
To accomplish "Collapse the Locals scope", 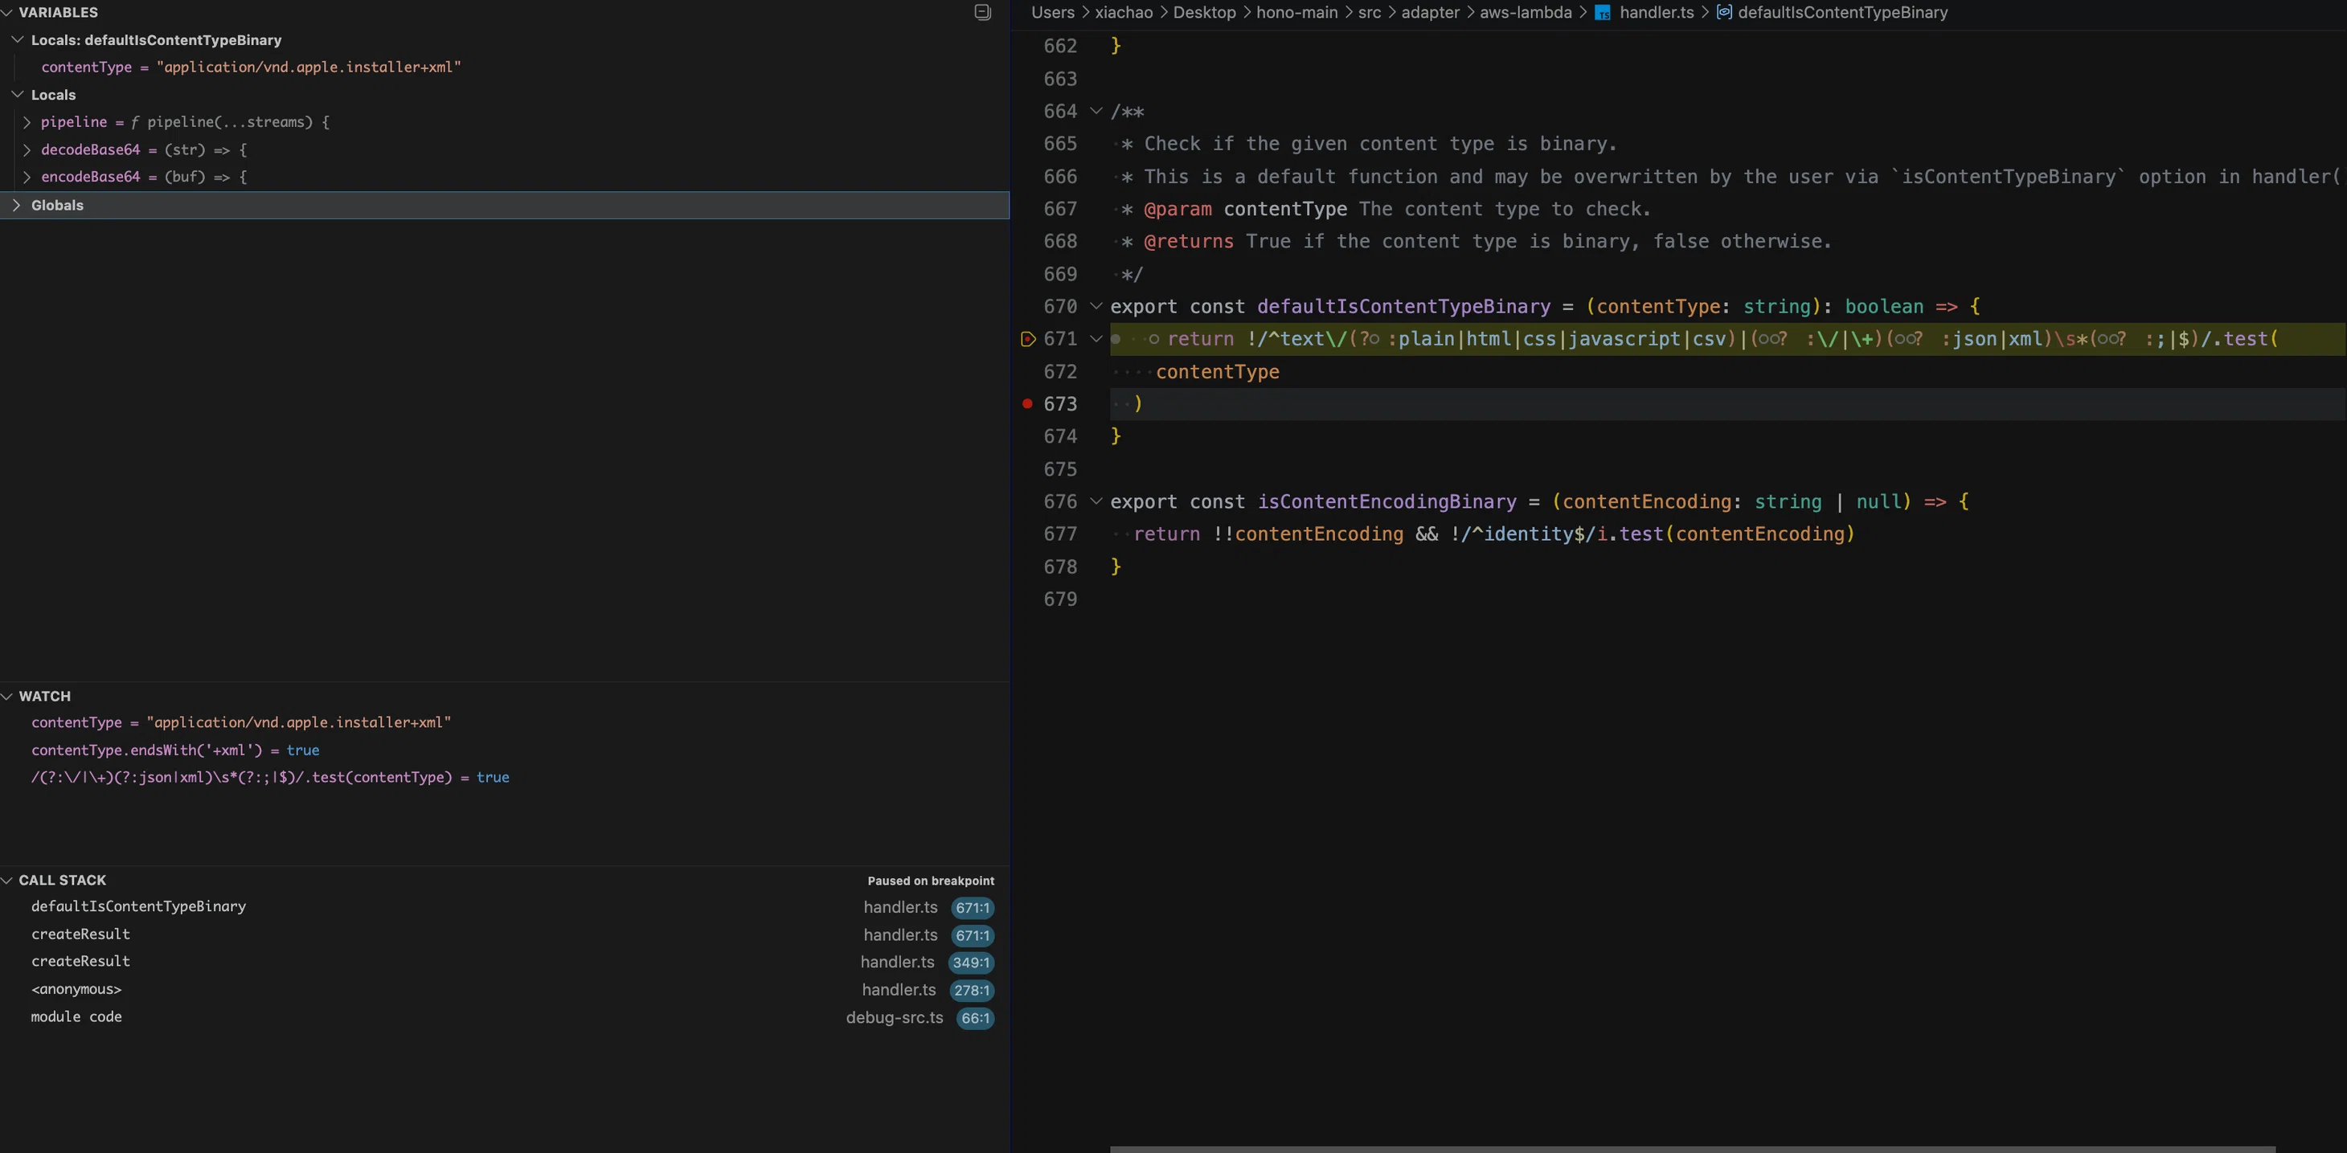I will tap(18, 95).
